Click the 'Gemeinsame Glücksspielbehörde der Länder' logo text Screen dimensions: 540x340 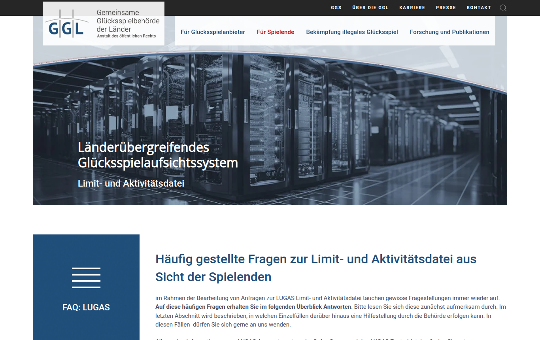128,21
